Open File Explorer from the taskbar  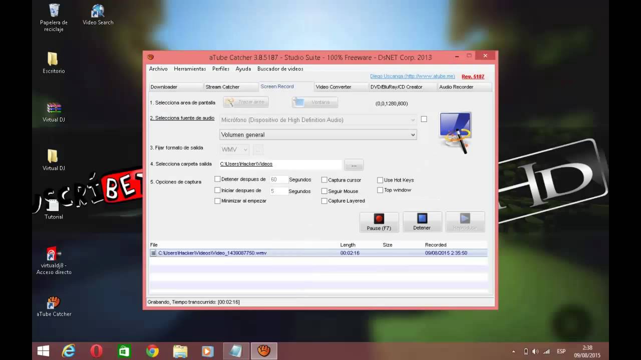coord(180,351)
